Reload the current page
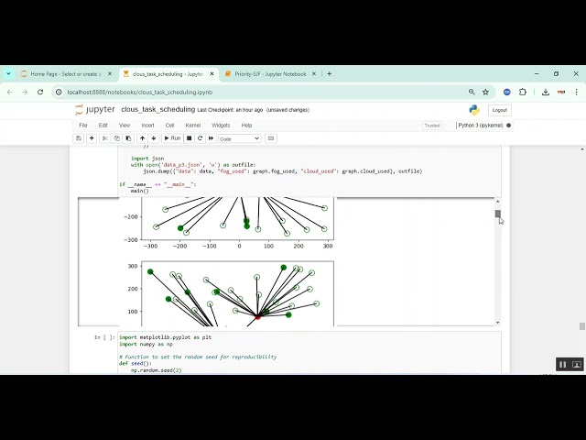 (x=40, y=92)
